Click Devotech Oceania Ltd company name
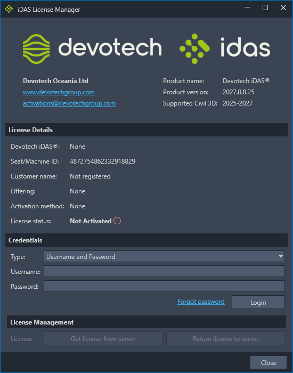The image size is (293, 373). tap(55, 81)
